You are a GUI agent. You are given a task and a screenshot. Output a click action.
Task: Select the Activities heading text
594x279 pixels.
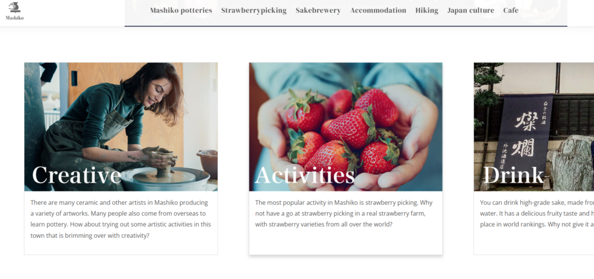[x=305, y=175]
